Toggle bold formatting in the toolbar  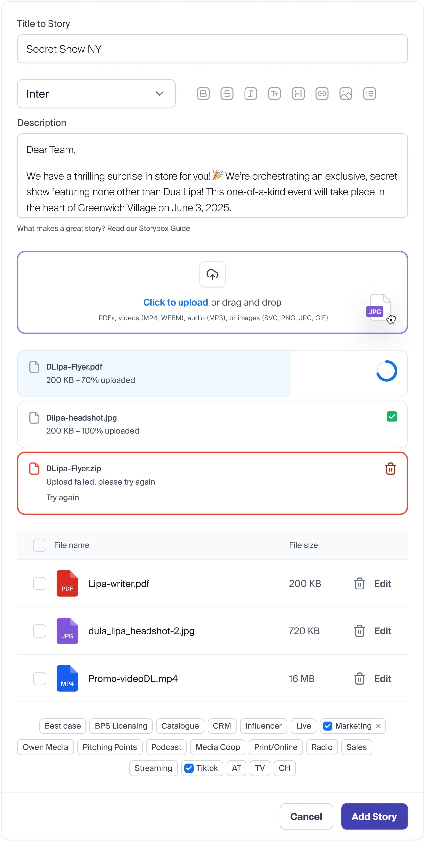coord(203,94)
